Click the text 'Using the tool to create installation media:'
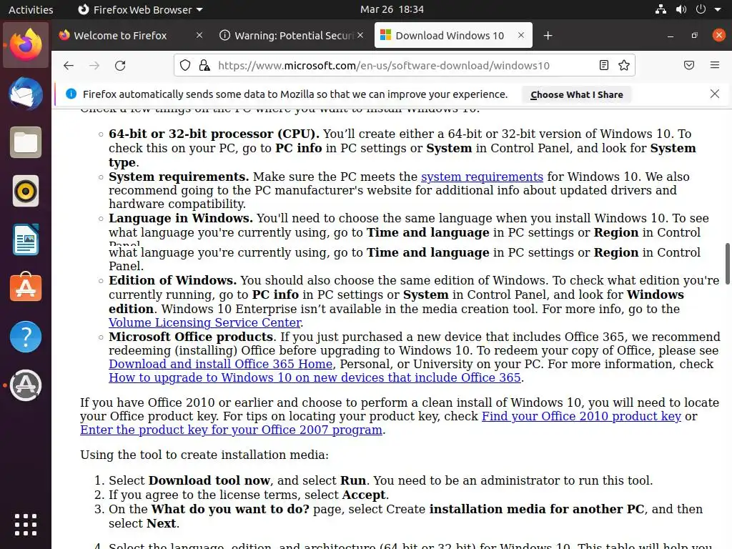The width and height of the screenshot is (732, 549). tap(204, 455)
